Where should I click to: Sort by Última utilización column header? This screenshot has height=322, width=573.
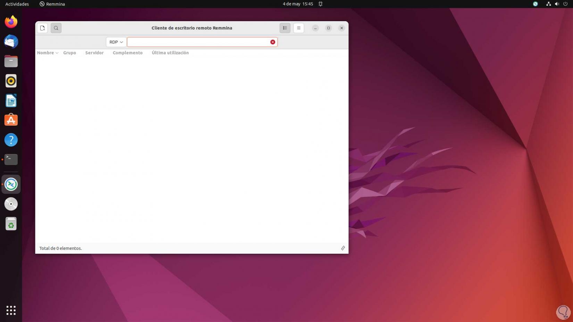170,53
